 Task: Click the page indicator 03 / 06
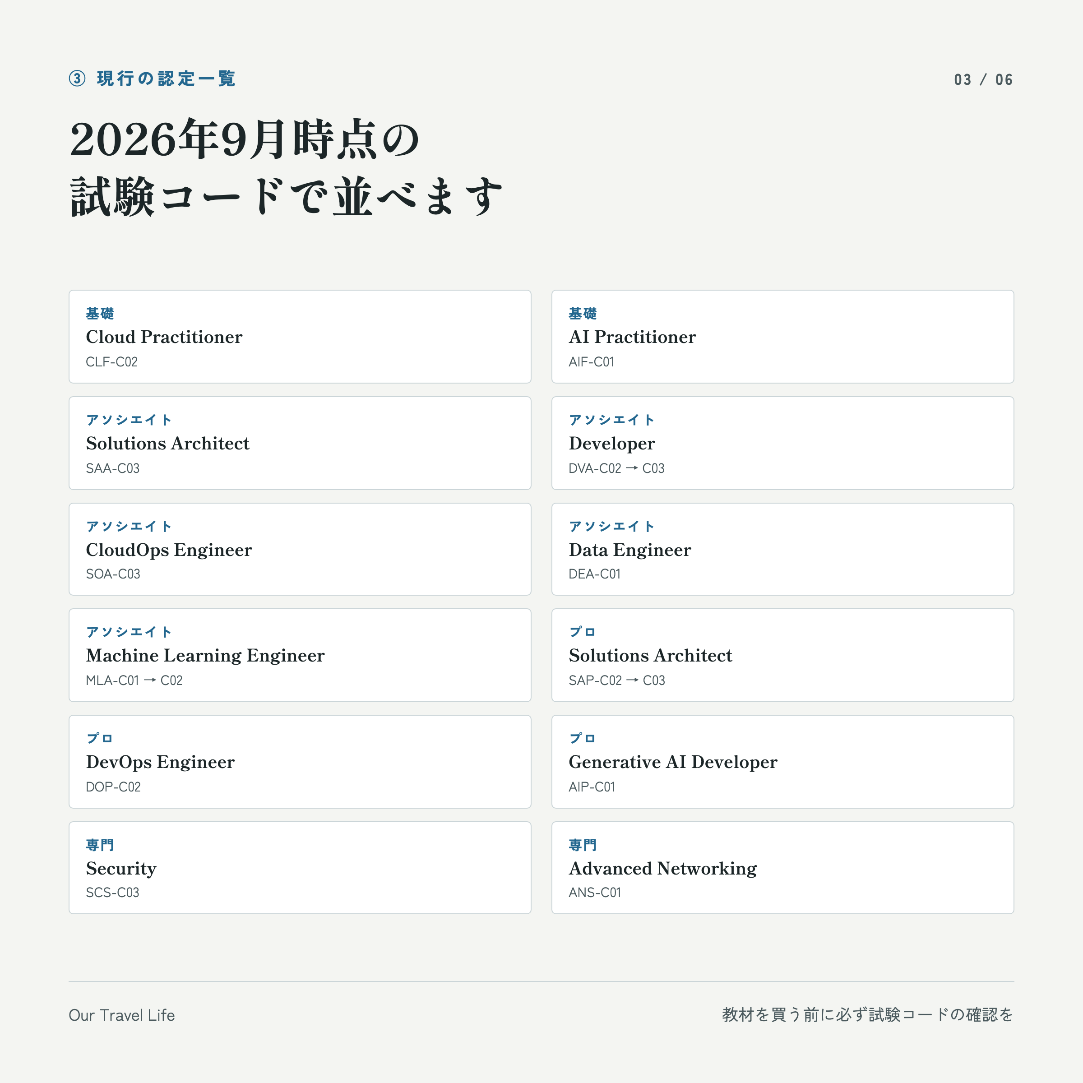click(984, 79)
